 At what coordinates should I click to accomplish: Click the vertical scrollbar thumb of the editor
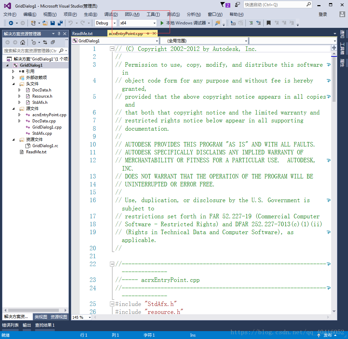coord(334,80)
